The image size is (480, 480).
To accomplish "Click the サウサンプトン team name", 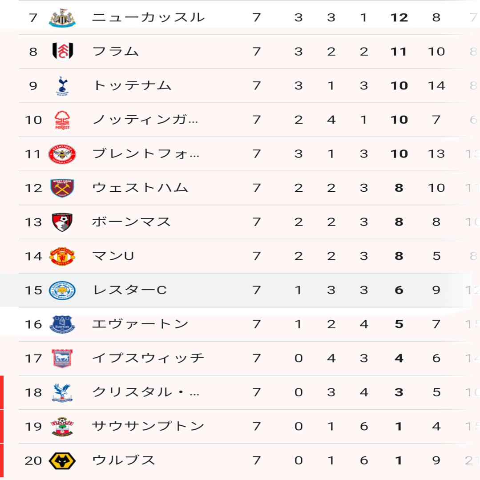I will (x=148, y=427).
